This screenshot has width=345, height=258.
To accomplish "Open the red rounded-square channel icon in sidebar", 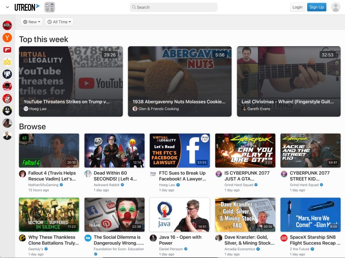I will click(7, 50).
